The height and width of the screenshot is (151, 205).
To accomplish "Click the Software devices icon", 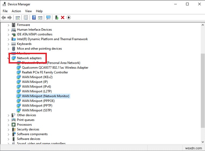I will tap(13, 139).
